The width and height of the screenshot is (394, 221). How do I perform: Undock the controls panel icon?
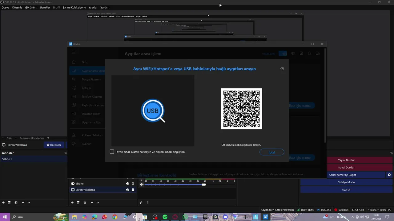[391, 153]
